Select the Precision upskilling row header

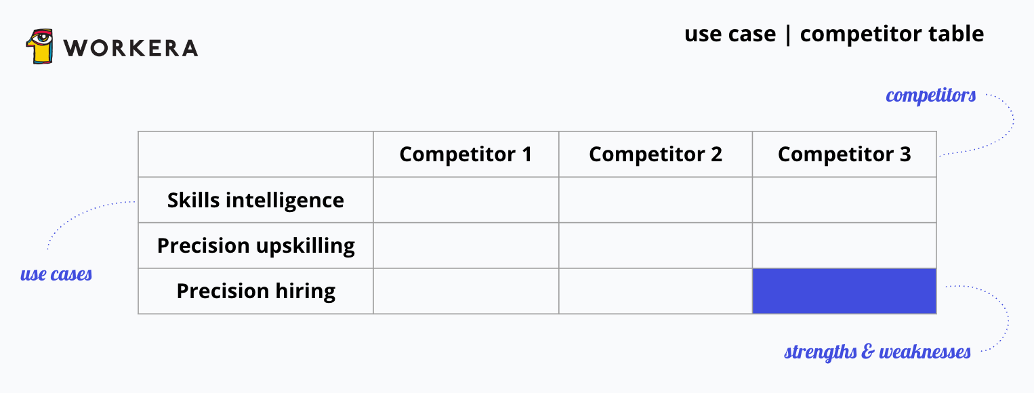click(255, 245)
